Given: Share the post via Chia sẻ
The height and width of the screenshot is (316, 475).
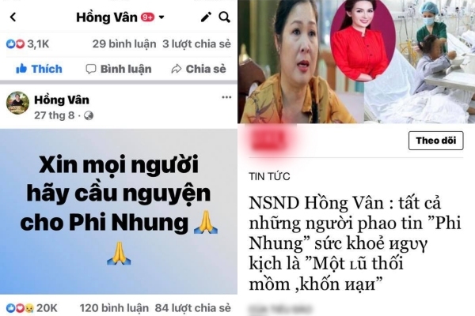Looking at the screenshot, I should coord(199,69).
